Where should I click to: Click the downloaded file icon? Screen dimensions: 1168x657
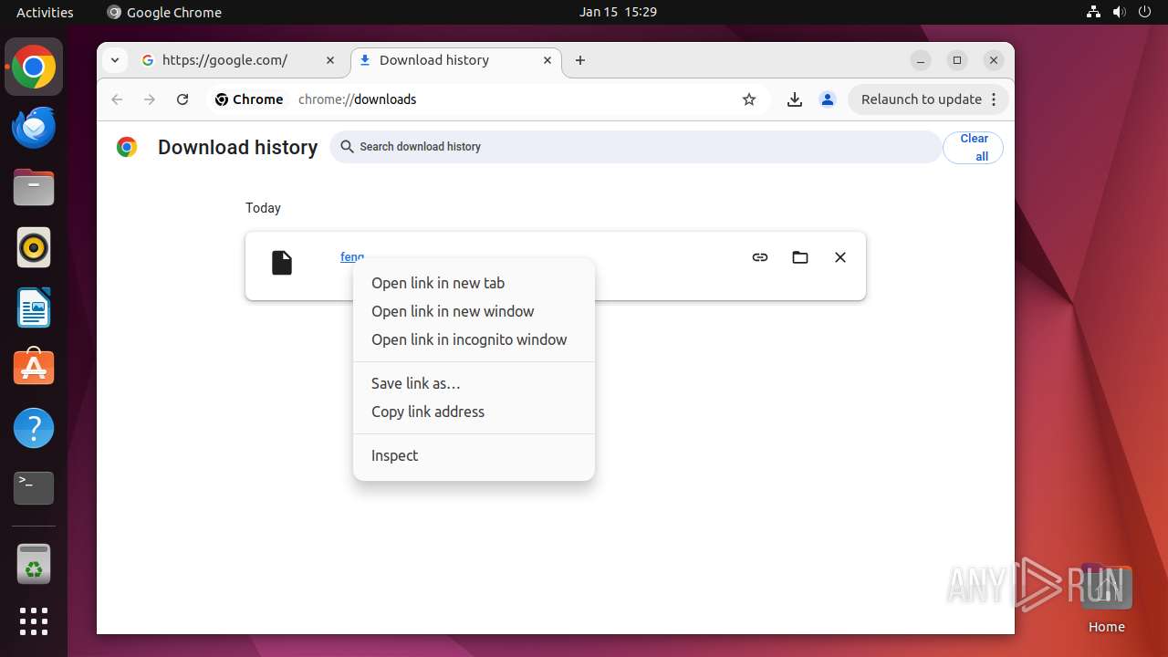point(282,263)
